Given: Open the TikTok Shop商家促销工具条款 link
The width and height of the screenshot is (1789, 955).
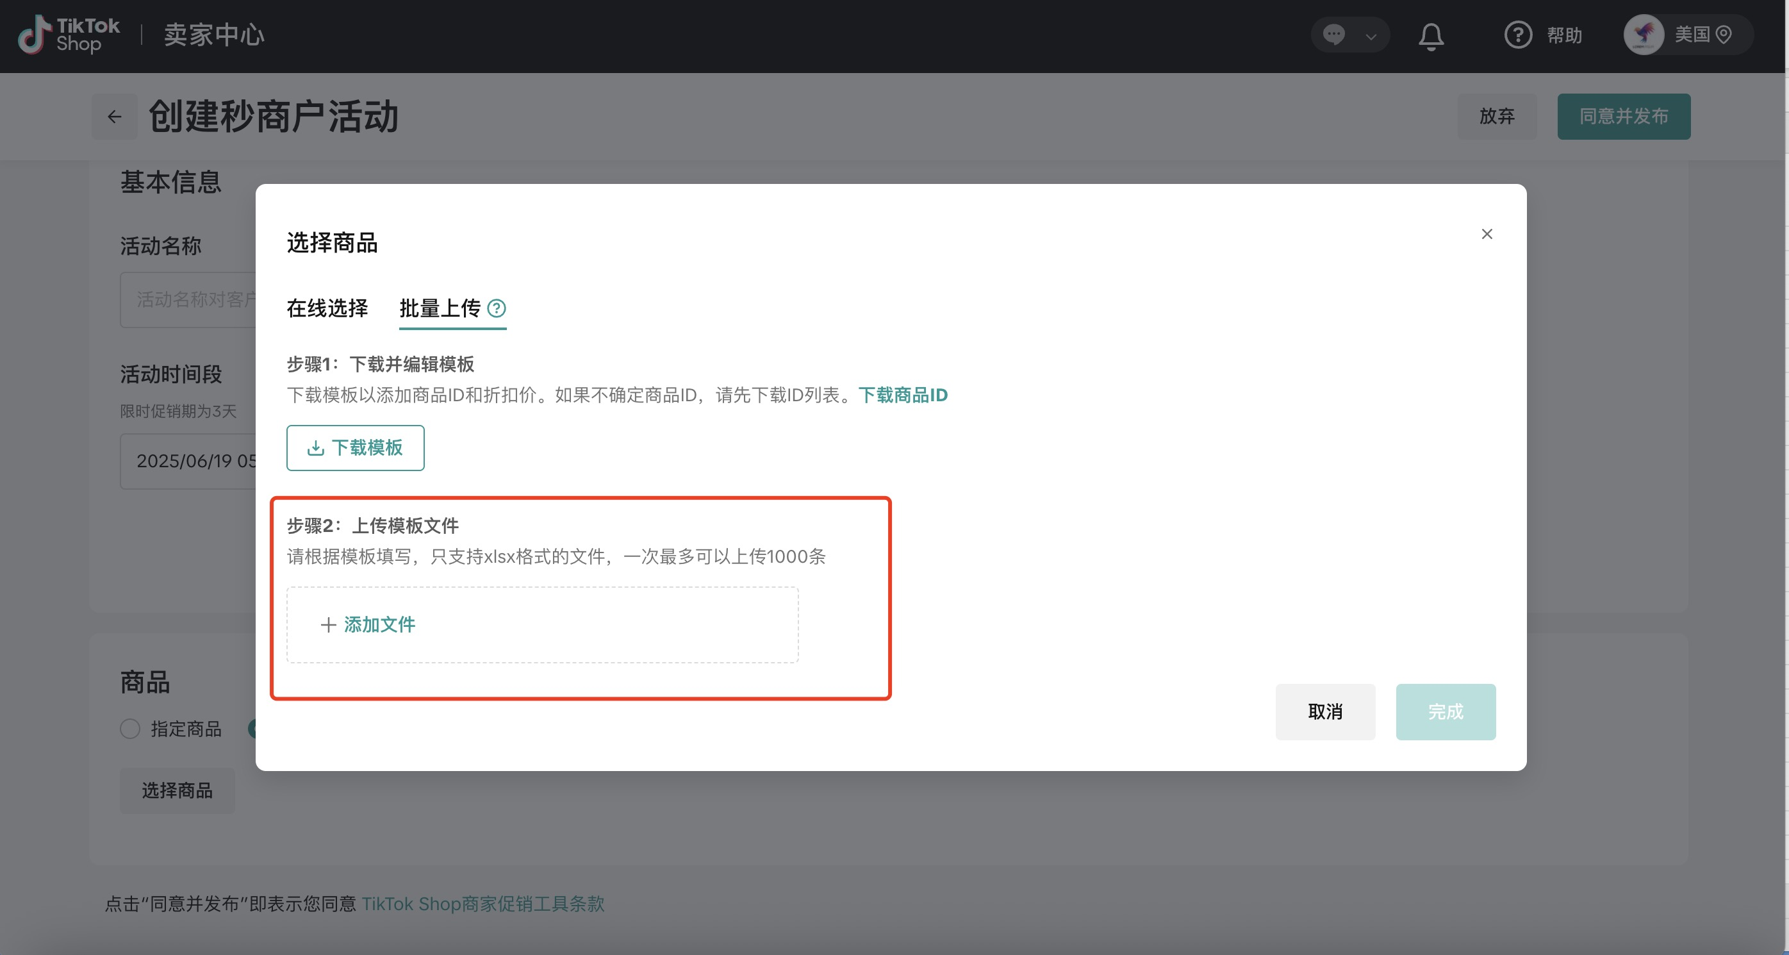Looking at the screenshot, I should click(482, 904).
